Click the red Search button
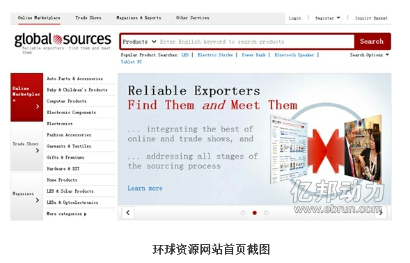The image size is (410, 263). point(372,41)
